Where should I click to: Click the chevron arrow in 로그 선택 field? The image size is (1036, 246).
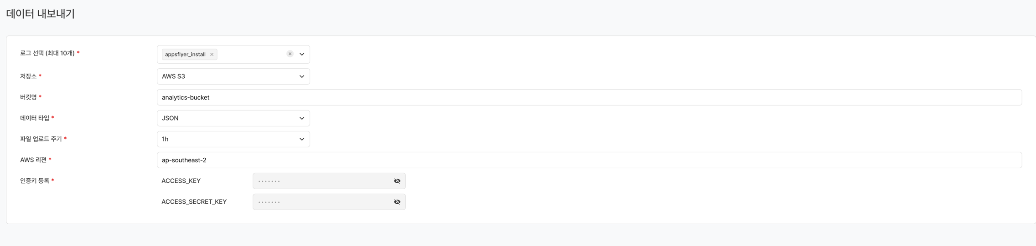pos(302,54)
